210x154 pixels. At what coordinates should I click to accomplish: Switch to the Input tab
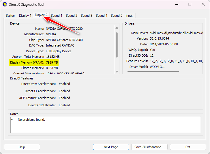(x=129, y=16)
